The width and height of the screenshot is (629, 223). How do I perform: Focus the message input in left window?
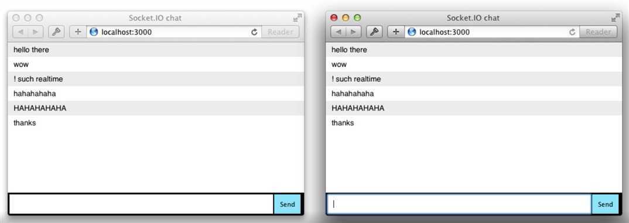coord(141,204)
